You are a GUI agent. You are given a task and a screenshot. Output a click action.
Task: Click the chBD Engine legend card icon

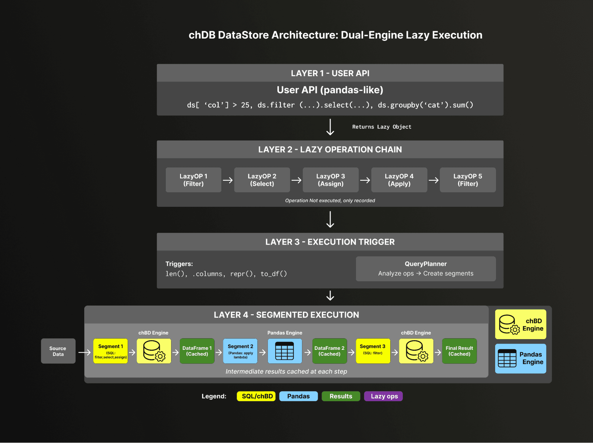tap(508, 324)
